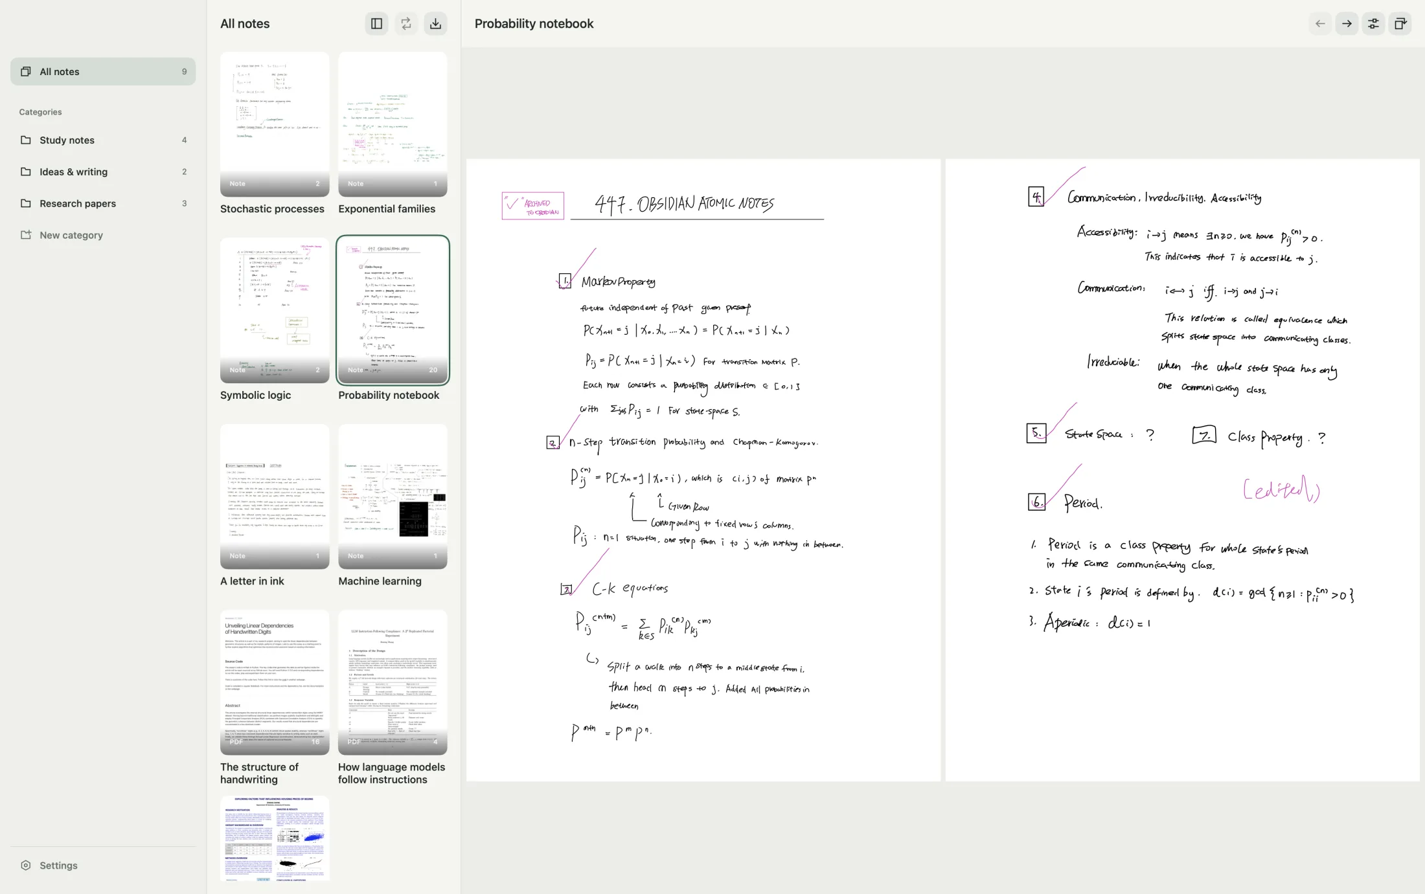Open the housing prices poster thumbnail at bottom
1425x894 pixels.
pyautogui.click(x=275, y=838)
